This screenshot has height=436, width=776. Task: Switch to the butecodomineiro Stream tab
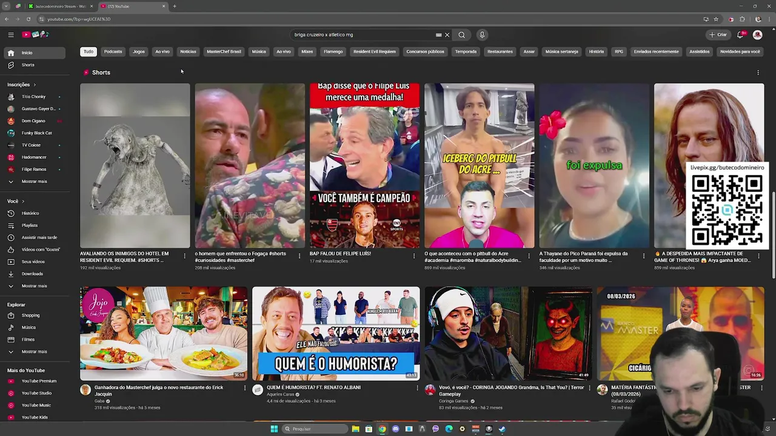59,6
